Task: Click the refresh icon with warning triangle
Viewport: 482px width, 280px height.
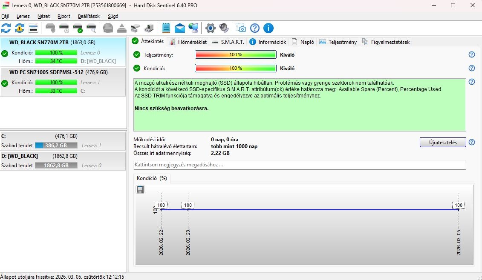Action: [20, 28]
